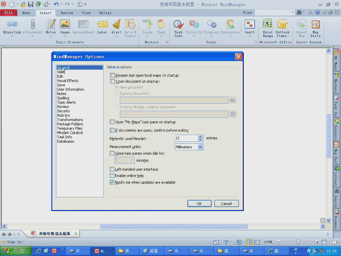341x256 pixels.
Task: Enable Reopen last open local maps on startup
Action: (113, 75)
